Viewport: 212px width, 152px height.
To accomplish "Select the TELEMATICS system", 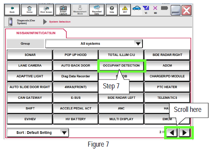I will point(167,98).
